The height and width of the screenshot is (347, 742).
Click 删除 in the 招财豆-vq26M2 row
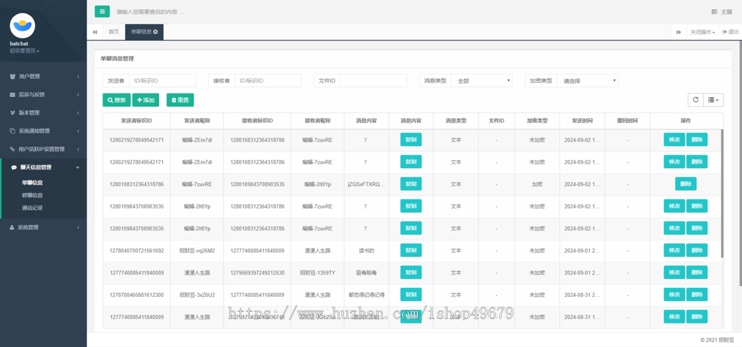(x=697, y=251)
